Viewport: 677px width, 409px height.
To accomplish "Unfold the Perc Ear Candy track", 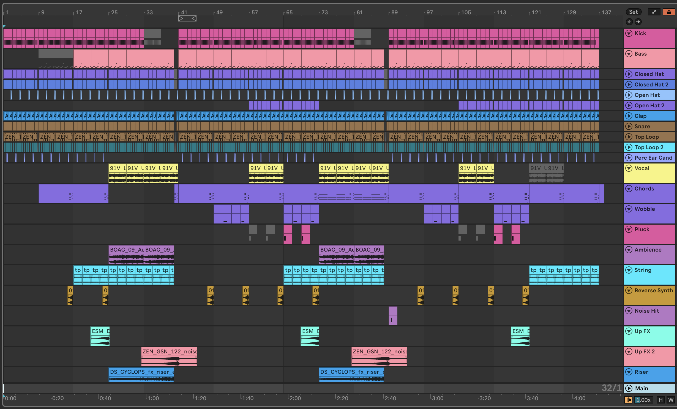I will (x=629, y=158).
